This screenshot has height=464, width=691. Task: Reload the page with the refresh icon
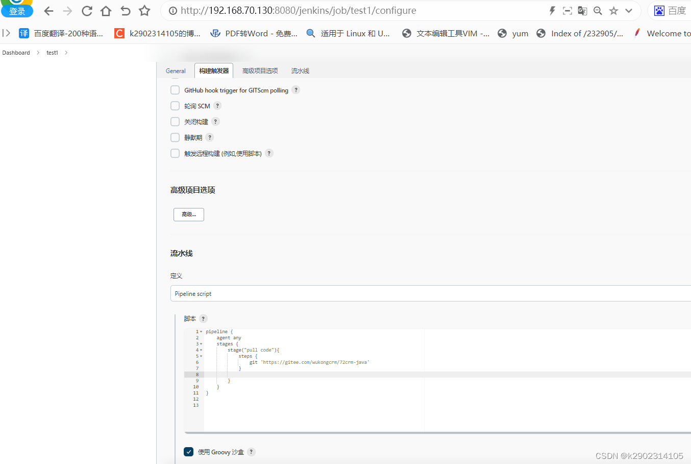click(87, 11)
